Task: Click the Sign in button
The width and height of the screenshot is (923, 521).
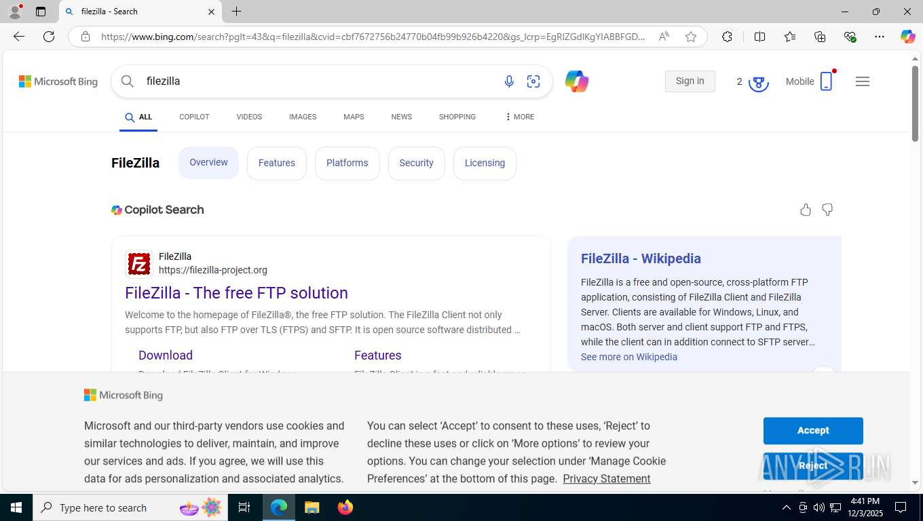Action: point(690,81)
